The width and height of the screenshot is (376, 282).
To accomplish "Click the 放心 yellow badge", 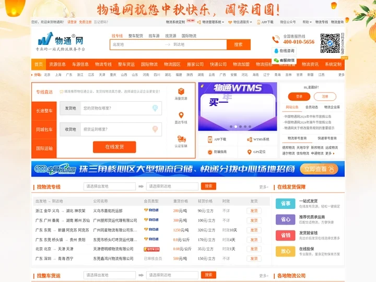I will (285, 251).
